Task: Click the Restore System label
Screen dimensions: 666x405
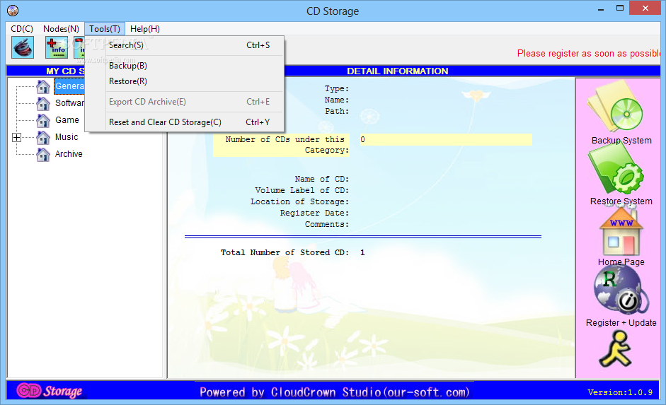Action: click(x=621, y=201)
